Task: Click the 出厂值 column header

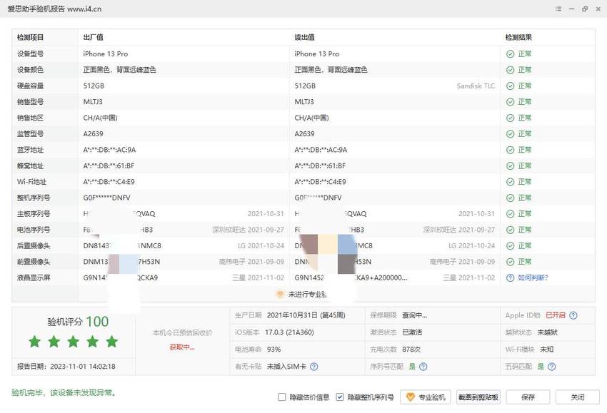Action: click(94, 38)
